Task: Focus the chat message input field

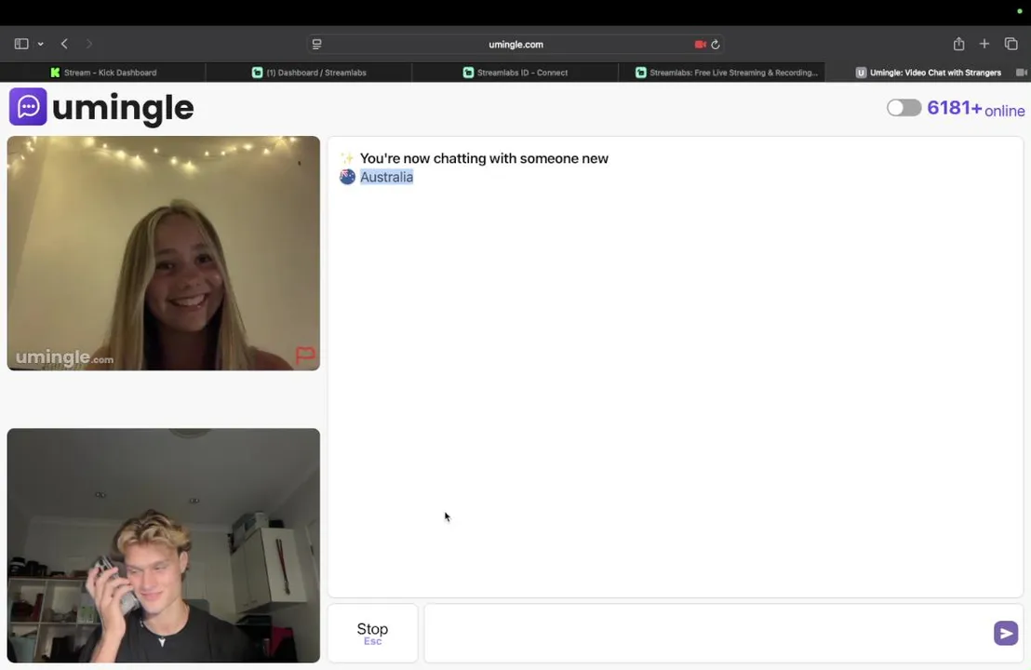Action: click(x=708, y=633)
